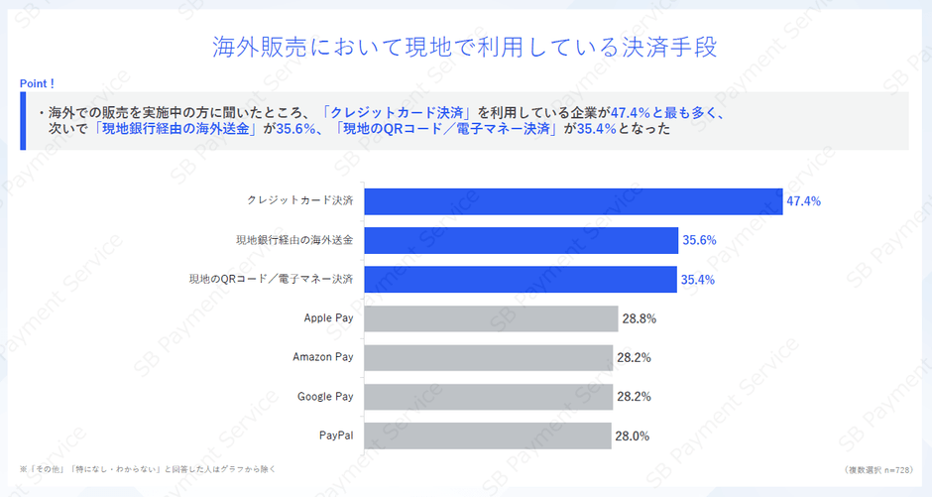Viewport: 932px width, 497px height.
Task: Click the slide title 海外販売において現地で利用している決済手段
Action: (465, 47)
